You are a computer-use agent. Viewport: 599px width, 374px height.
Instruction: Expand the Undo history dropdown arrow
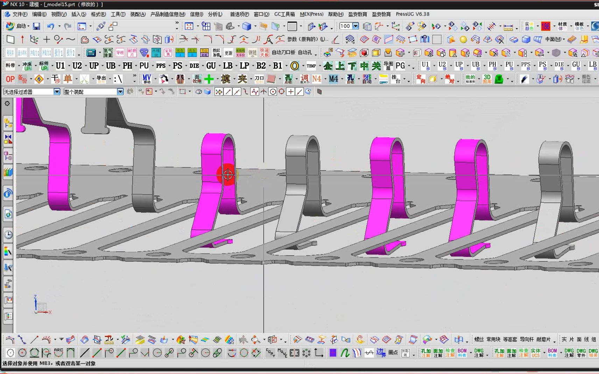59,26
